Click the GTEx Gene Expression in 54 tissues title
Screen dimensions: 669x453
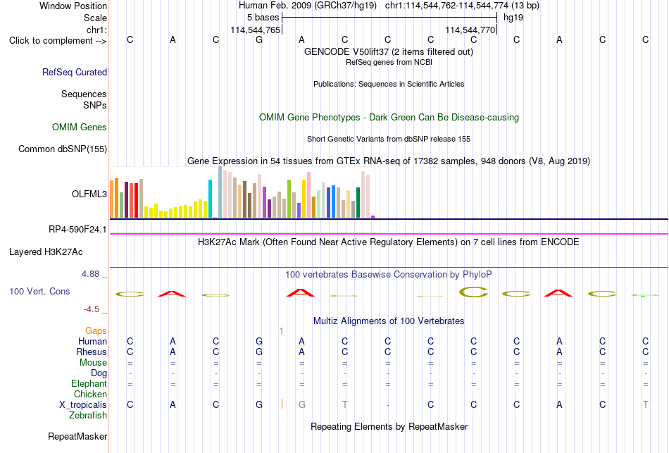pyautogui.click(x=389, y=161)
